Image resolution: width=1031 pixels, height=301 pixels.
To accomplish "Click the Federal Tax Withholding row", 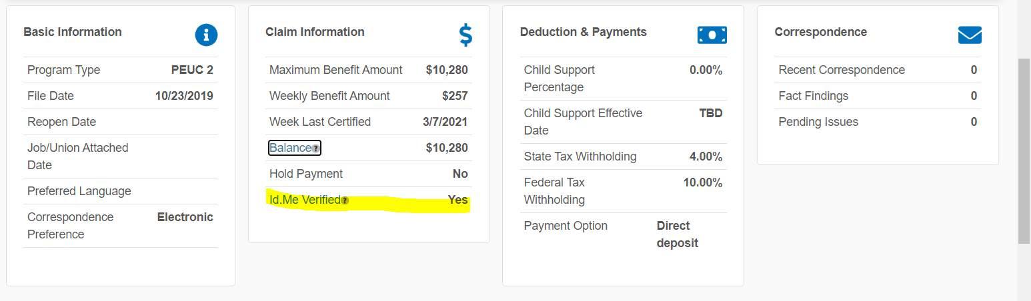I will pos(623,191).
